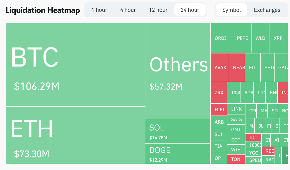Open the Others $57.32M tile
The image size is (290, 170).
(178, 71)
